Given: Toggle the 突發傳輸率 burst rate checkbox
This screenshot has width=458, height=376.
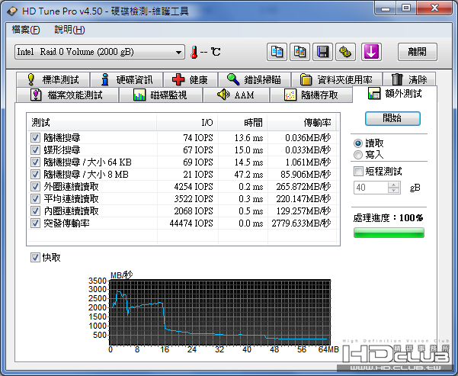Looking at the screenshot, I should [x=35, y=223].
